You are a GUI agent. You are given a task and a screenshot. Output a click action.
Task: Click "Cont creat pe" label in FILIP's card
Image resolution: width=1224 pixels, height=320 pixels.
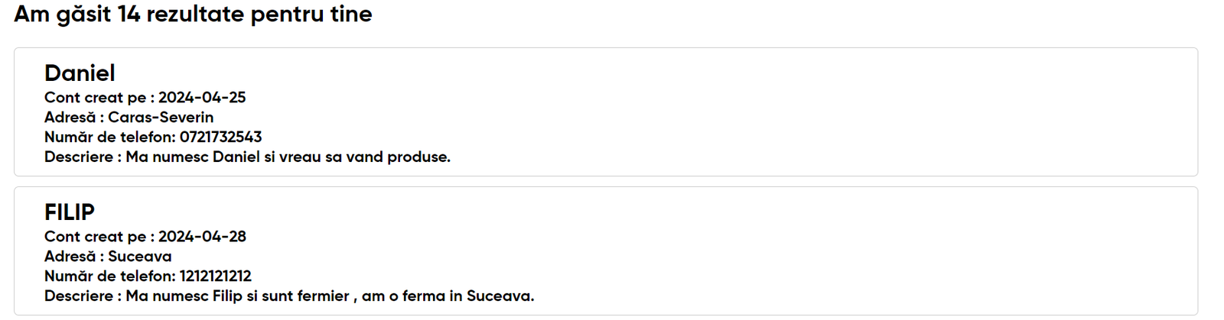point(95,237)
